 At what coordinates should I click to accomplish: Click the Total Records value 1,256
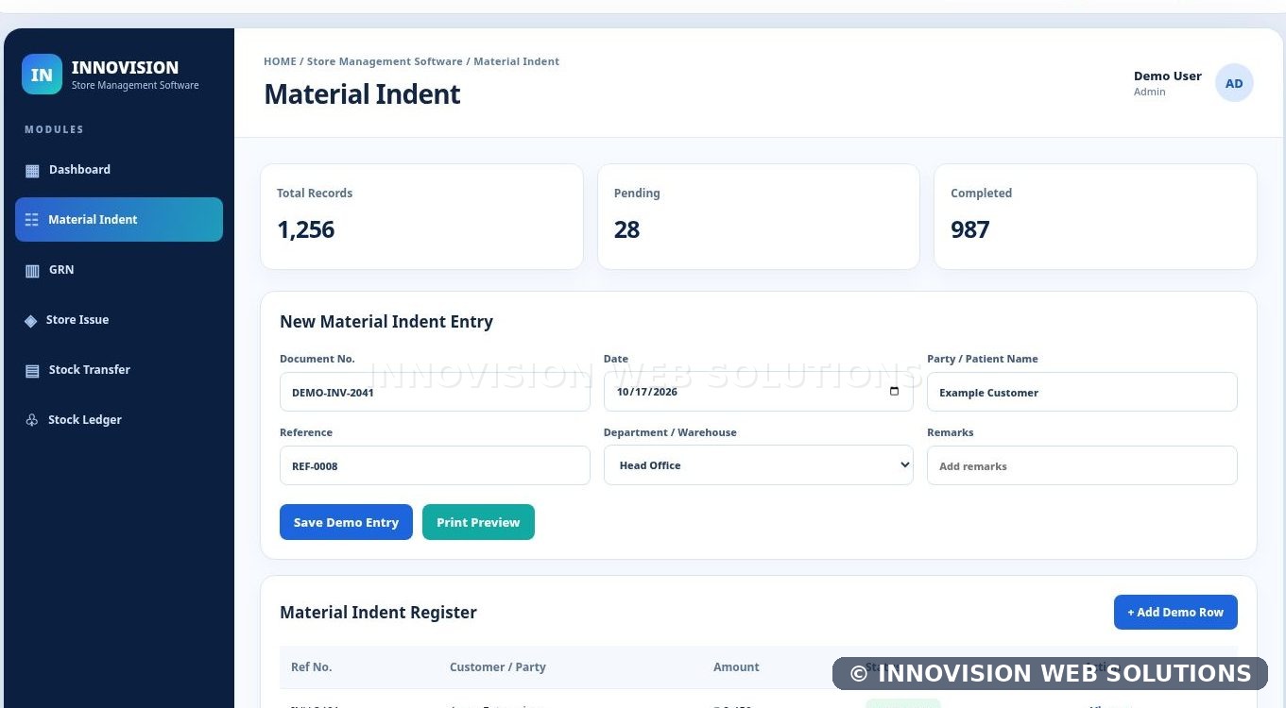(306, 229)
